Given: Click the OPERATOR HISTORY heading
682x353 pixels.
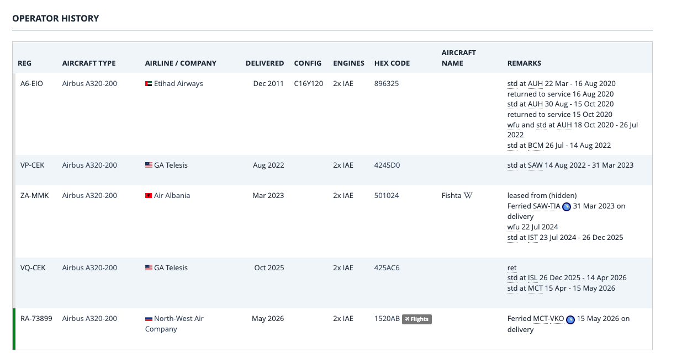Looking at the screenshot, I should [56, 18].
